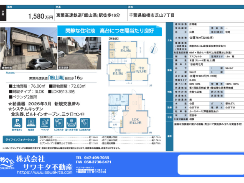Click the 所有権 value in the table
The image size is (244, 183).
pos(193,24)
